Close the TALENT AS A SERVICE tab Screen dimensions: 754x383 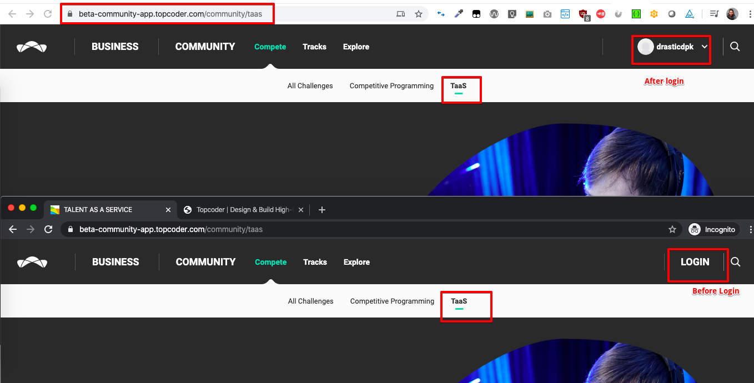(x=168, y=210)
